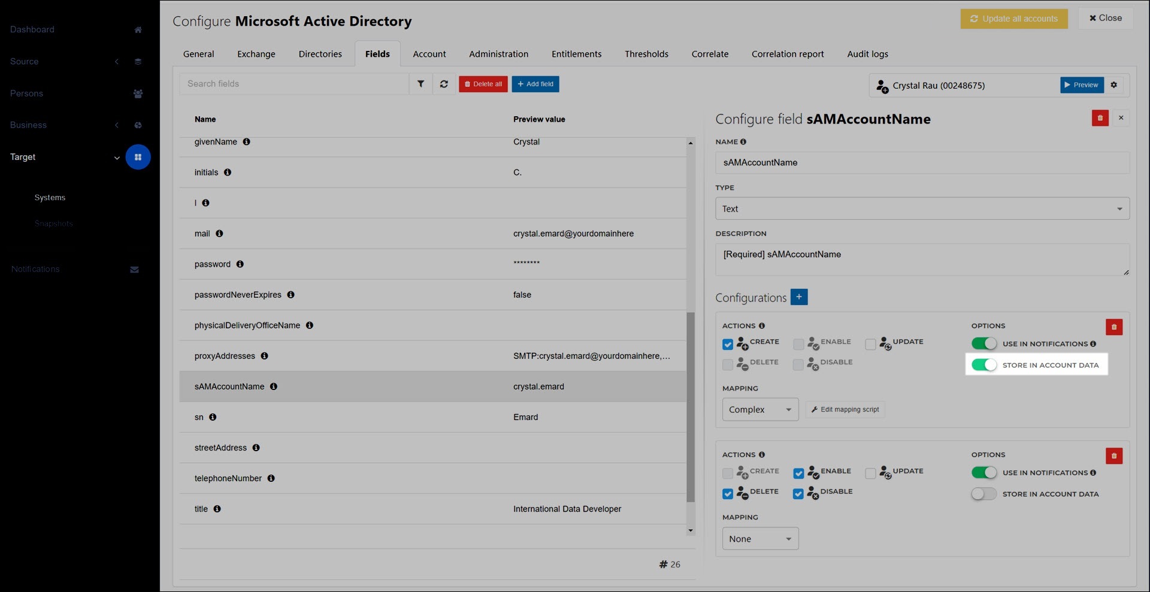Check Update in first configuration
1150x592 pixels.
click(870, 345)
